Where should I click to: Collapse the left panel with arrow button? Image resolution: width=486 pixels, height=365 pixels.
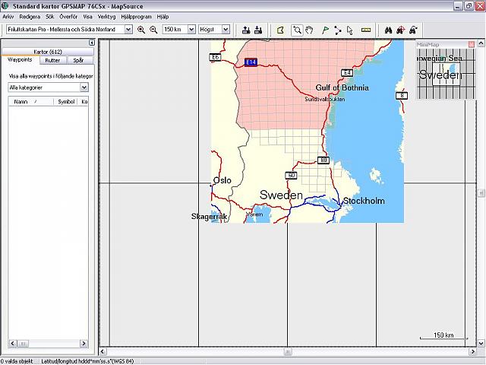[91, 43]
